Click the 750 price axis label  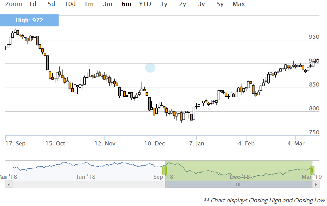coord(314,132)
